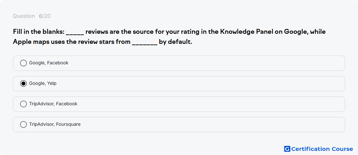Click the gray "Question" progress label
The image size is (358, 155).
24,16
